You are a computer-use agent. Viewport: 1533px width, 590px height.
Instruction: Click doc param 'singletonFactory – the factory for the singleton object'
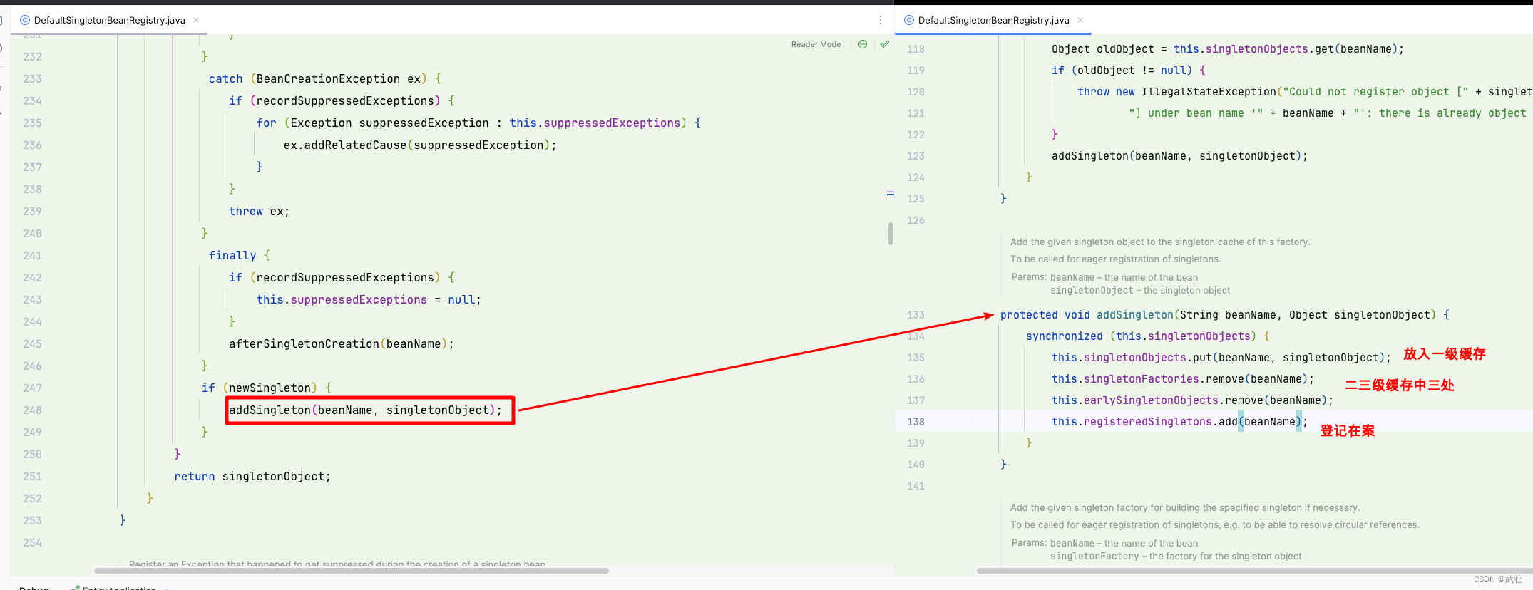tap(1176, 557)
